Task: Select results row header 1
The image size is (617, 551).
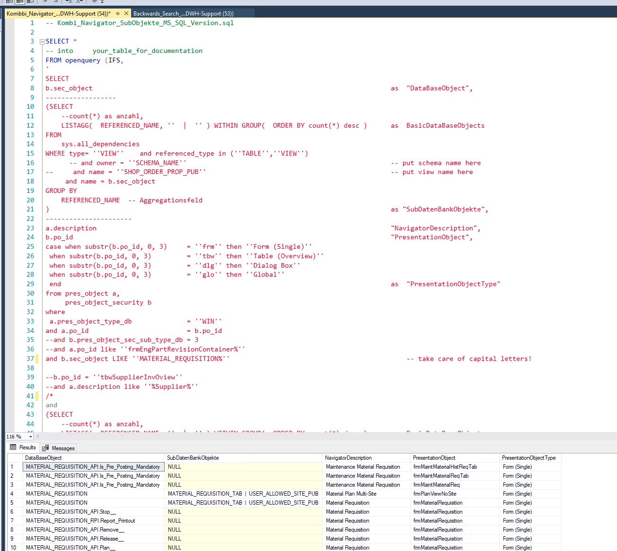Action: pyautogui.click(x=15, y=467)
